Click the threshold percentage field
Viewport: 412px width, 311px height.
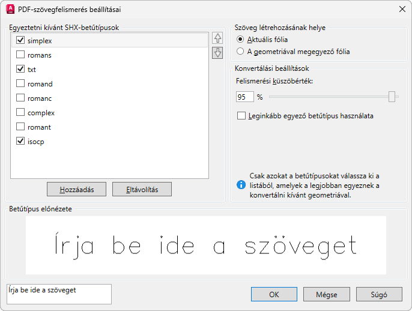point(245,97)
